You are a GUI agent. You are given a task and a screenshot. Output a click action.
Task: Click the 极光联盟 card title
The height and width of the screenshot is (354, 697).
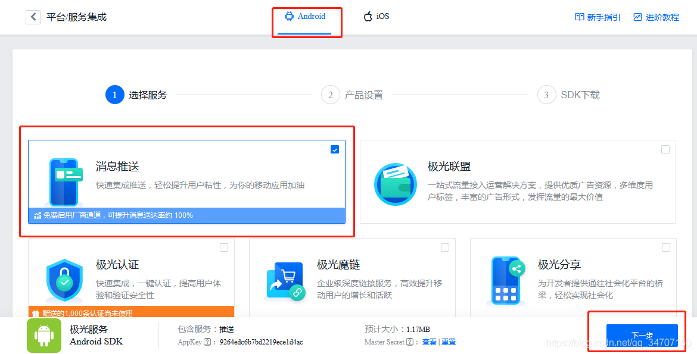[449, 167]
